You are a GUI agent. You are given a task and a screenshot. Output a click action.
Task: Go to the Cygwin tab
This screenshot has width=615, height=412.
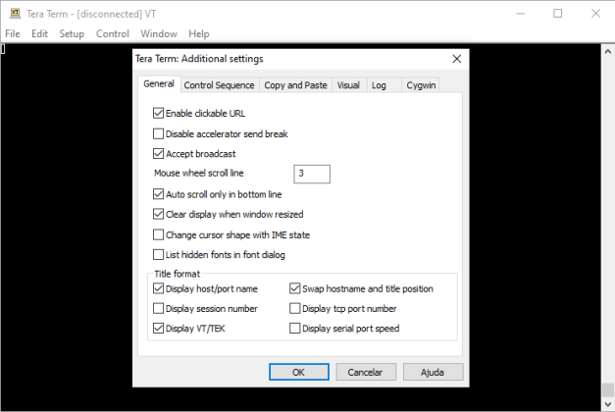coord(421,85)
